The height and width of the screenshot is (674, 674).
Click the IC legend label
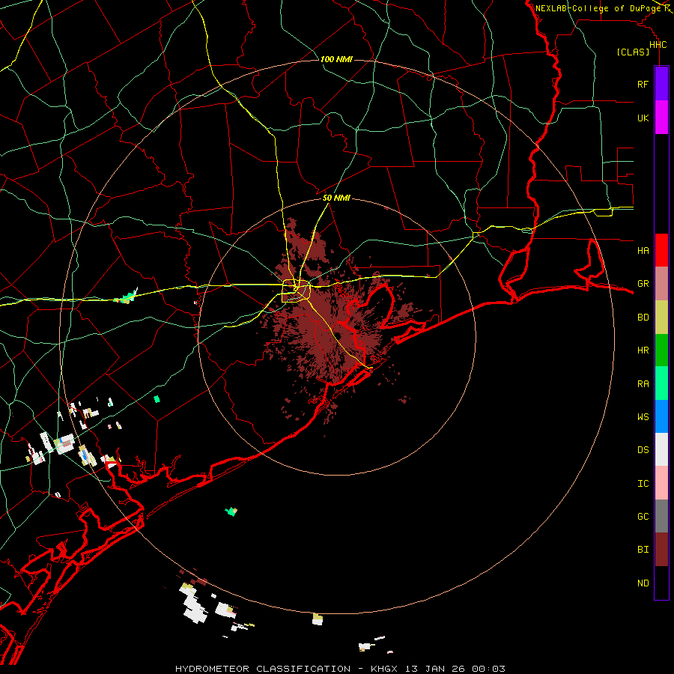(x=643, y=483)
